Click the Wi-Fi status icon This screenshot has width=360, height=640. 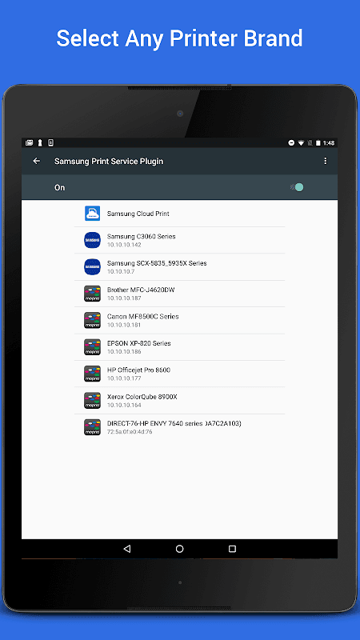click(x=301, y=143)
